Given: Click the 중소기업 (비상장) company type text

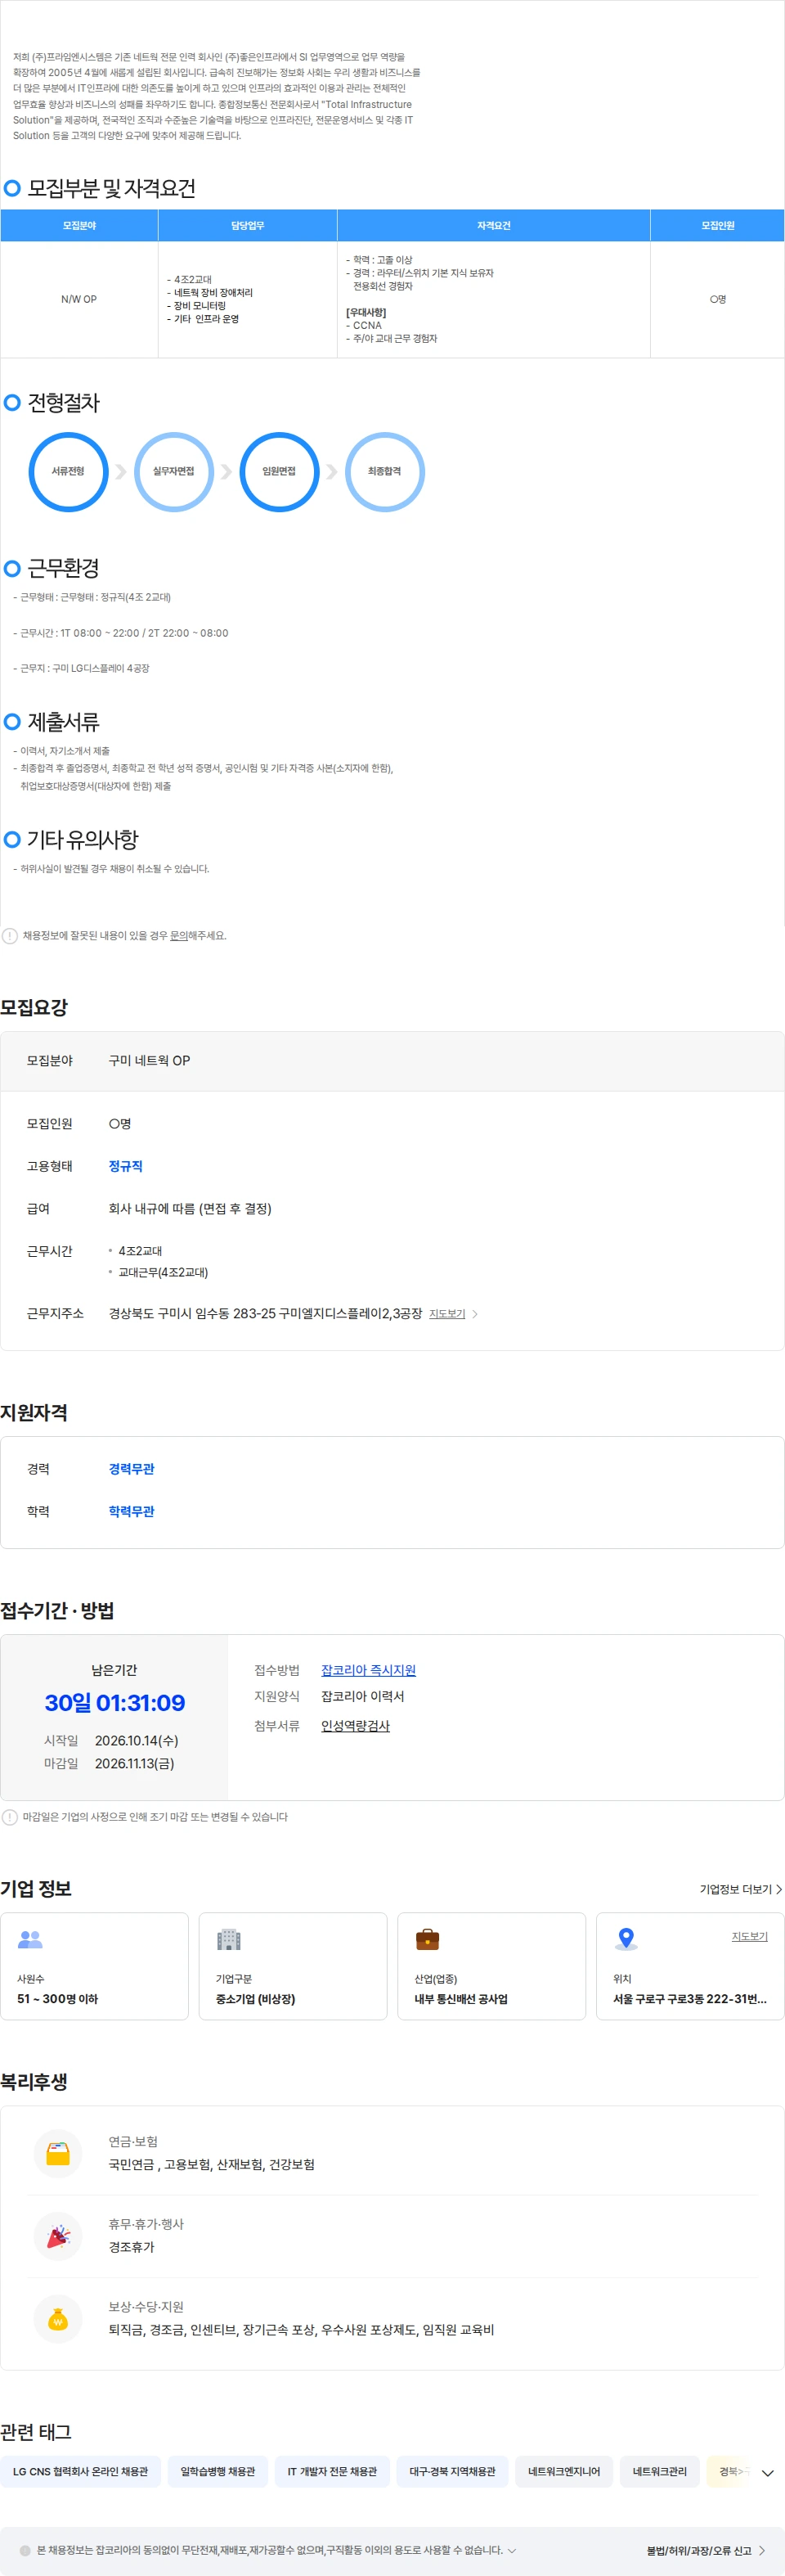Looking at the screenshot, I should coord(256,1999).
